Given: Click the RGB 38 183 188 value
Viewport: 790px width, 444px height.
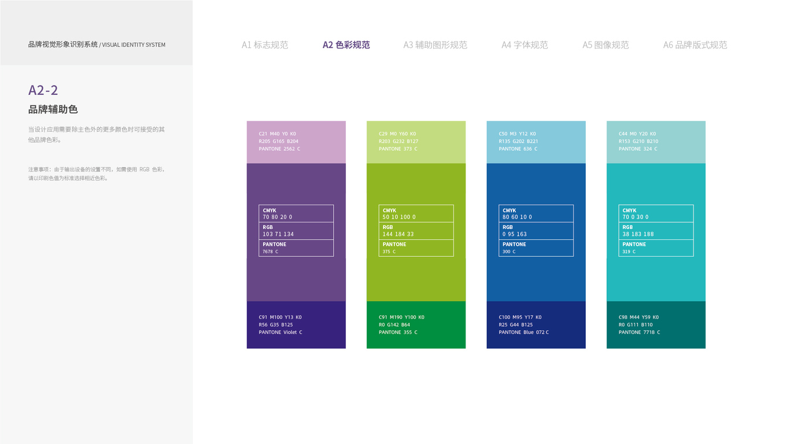Looking at the screenshot, I should (x=638, y=234).
